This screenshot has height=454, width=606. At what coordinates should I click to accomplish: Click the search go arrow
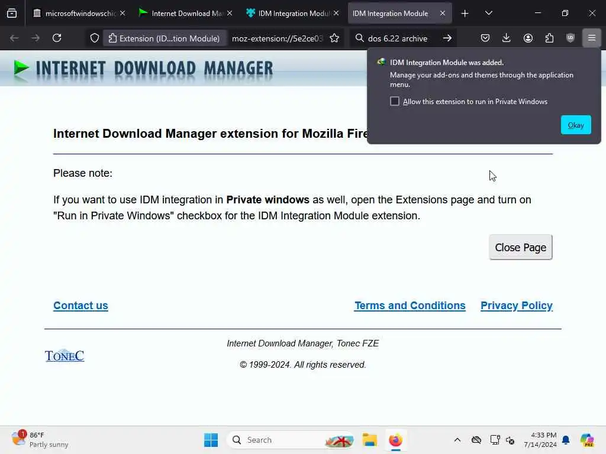(447, 38)
